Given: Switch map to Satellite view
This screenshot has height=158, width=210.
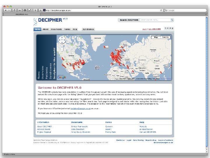Looking at the screenshot, I should (x=165, y=37).
